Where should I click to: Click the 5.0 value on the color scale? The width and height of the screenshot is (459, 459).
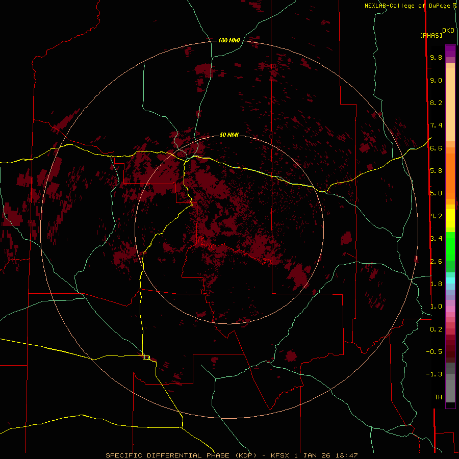click(x=436, y=193)
